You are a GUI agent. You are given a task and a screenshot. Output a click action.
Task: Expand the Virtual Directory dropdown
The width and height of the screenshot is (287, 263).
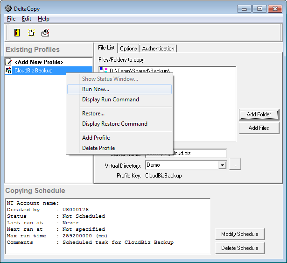(x=222, y=165)
